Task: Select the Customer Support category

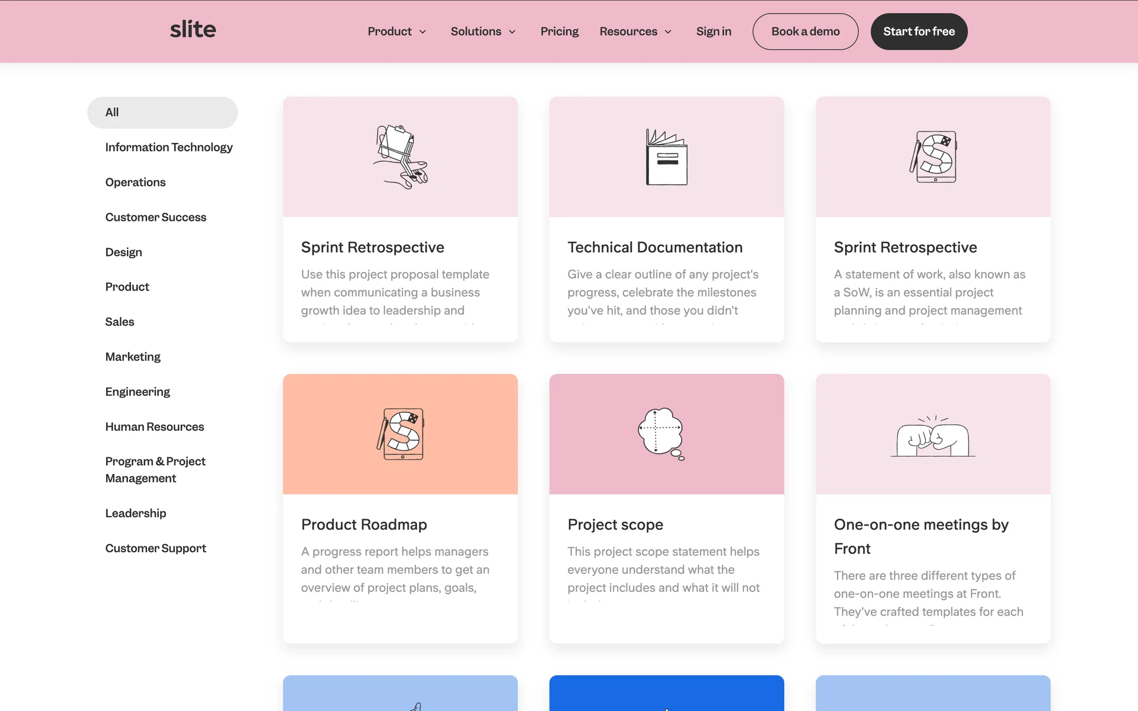Action: pos(155,548)
